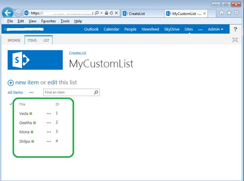Toggle the select all items checkmark
244x181 pixels.
pyautogui.click(x=11, y=104)
